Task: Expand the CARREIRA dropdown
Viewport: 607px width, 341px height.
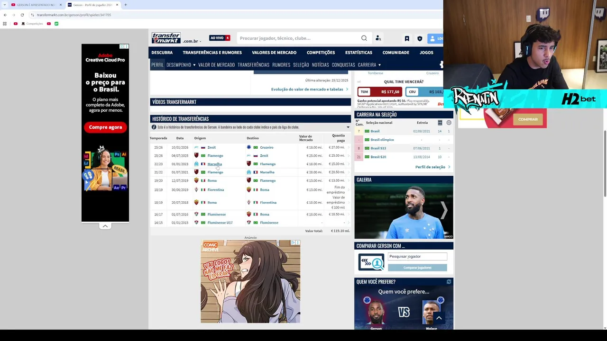Action: coord(369,65)
